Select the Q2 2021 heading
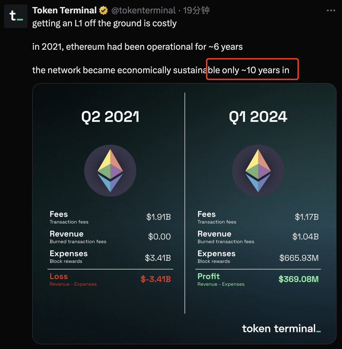 [x=110, y=117]
